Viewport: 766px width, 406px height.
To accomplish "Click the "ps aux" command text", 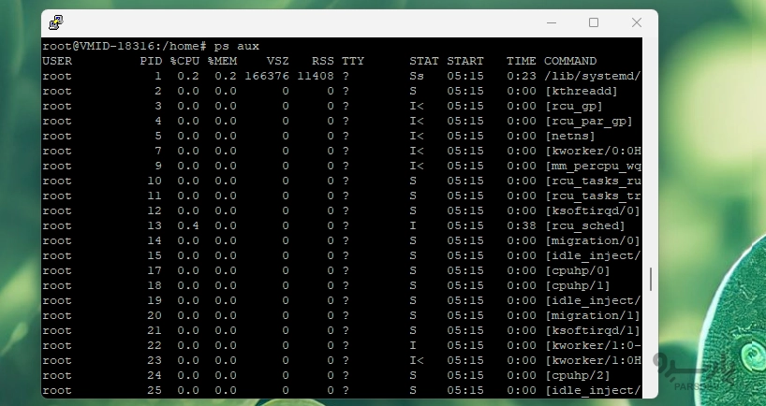I will coord(237,46).
